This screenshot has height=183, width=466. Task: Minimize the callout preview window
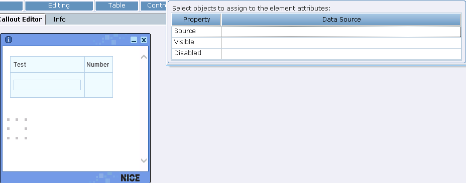click(x=134, y=40)
